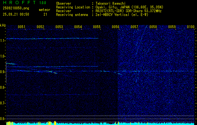This screenshot has width=197, height=125.
Task: Click the meteor label
Action: click(x=44, y=10)
